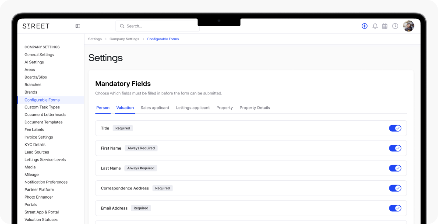Open General Settings in sidebar
This screenshot has height=224, width=438.
pos(39,55)
